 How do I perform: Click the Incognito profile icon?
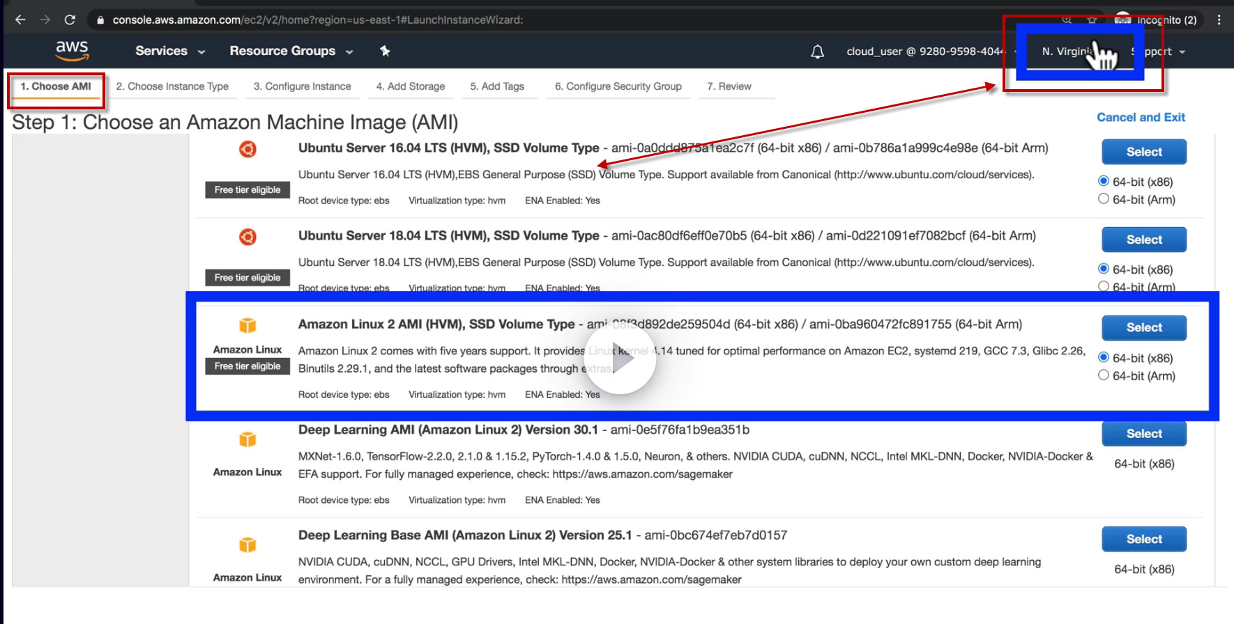pyautogui.click(x=1122, y=19)
